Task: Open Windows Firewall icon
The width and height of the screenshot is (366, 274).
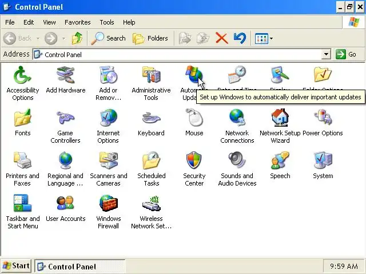Action: tap(108, 203)
